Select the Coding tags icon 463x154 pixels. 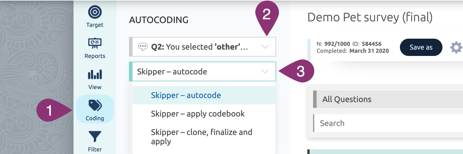coord(95,106)
